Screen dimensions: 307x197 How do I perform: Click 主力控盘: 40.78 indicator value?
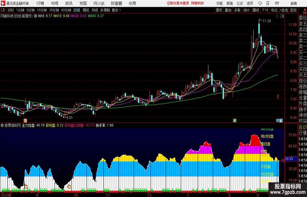(33, 125)
